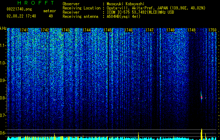Click the yellow power spike below 1746

click(139, 136)
